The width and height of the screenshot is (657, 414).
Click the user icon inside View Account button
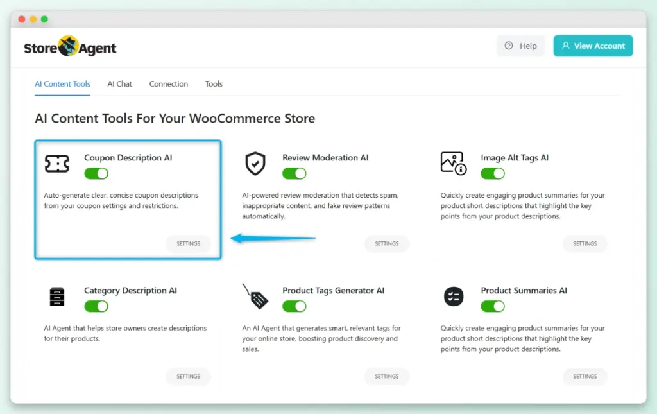[566, 46]
